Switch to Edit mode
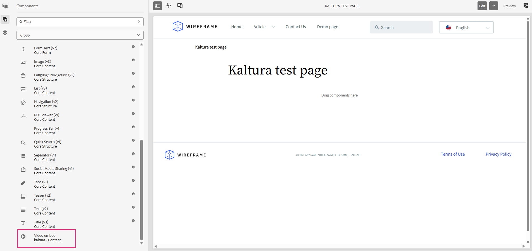This screenshot has height=251, width=532. (482, 6)
